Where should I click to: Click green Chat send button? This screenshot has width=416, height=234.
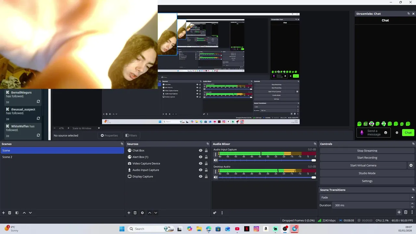408,133
